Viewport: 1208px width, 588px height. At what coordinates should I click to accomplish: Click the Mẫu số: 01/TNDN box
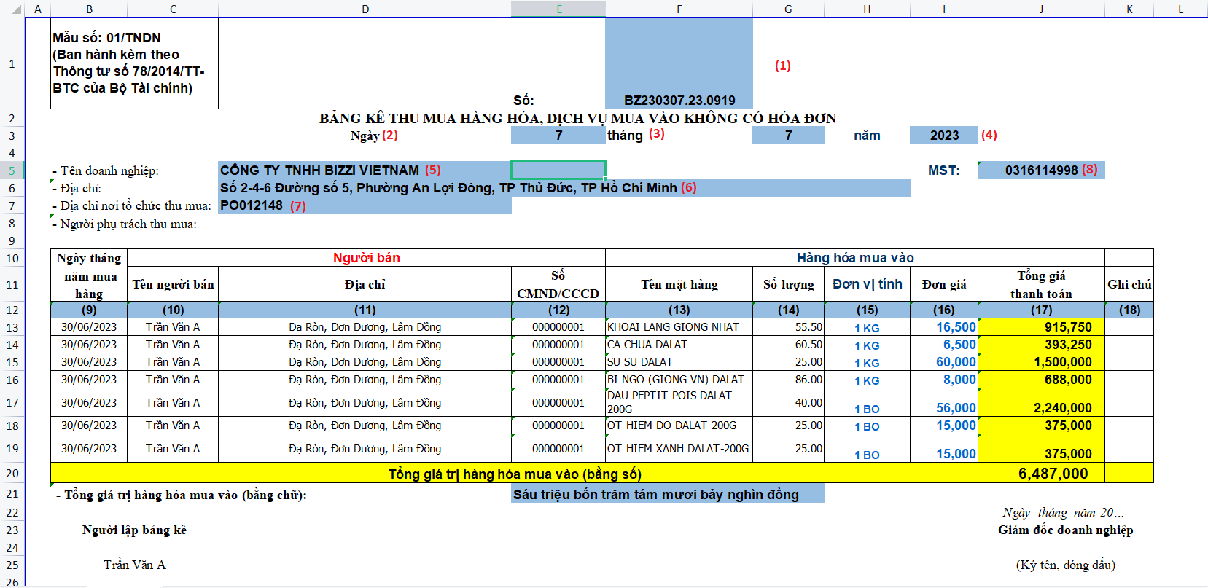[x=134, y=63]
